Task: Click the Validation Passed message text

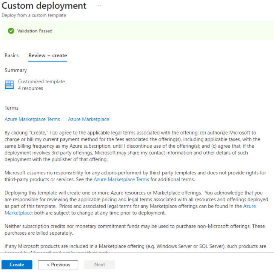Action: [35, 31]
